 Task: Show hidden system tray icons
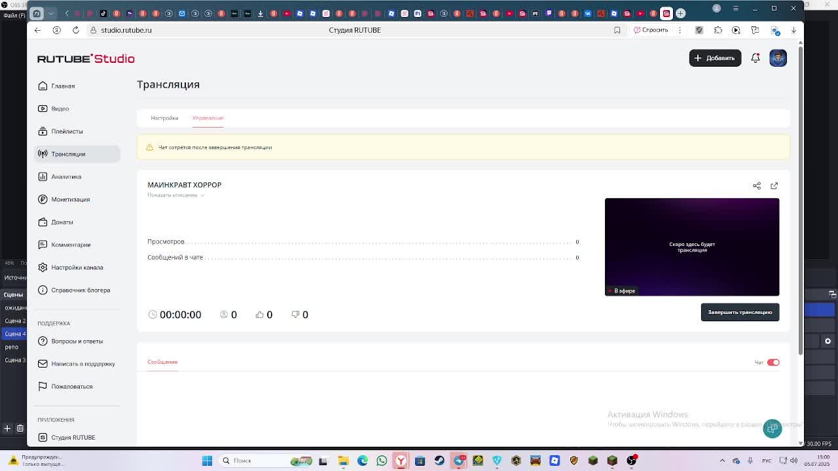point(722,461)
